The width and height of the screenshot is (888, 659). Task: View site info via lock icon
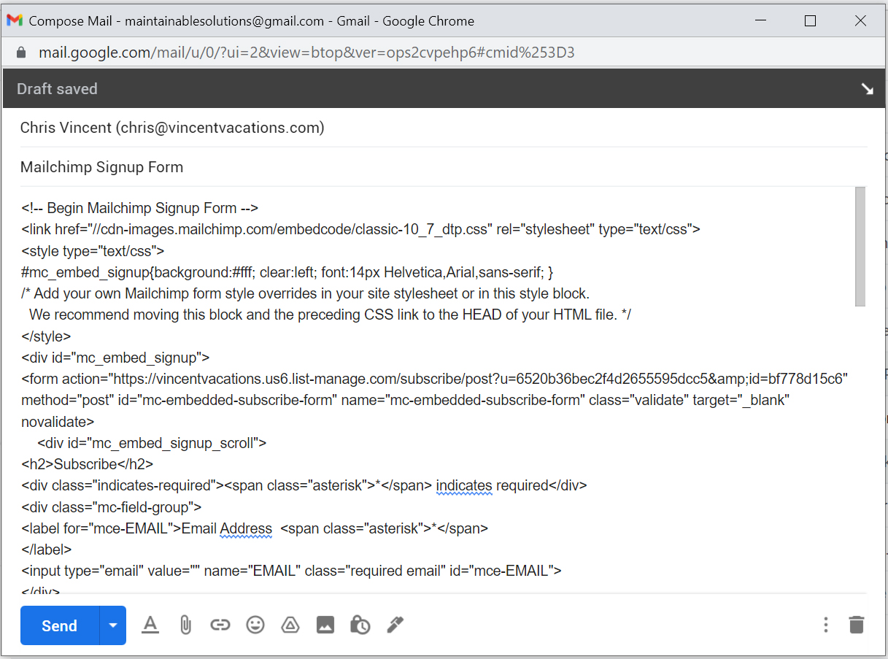coord(20,53)
